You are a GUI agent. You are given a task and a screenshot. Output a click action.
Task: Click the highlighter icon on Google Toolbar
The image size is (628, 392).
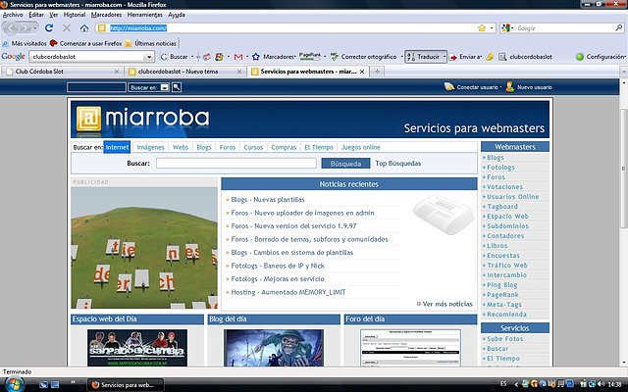(490, 57)
